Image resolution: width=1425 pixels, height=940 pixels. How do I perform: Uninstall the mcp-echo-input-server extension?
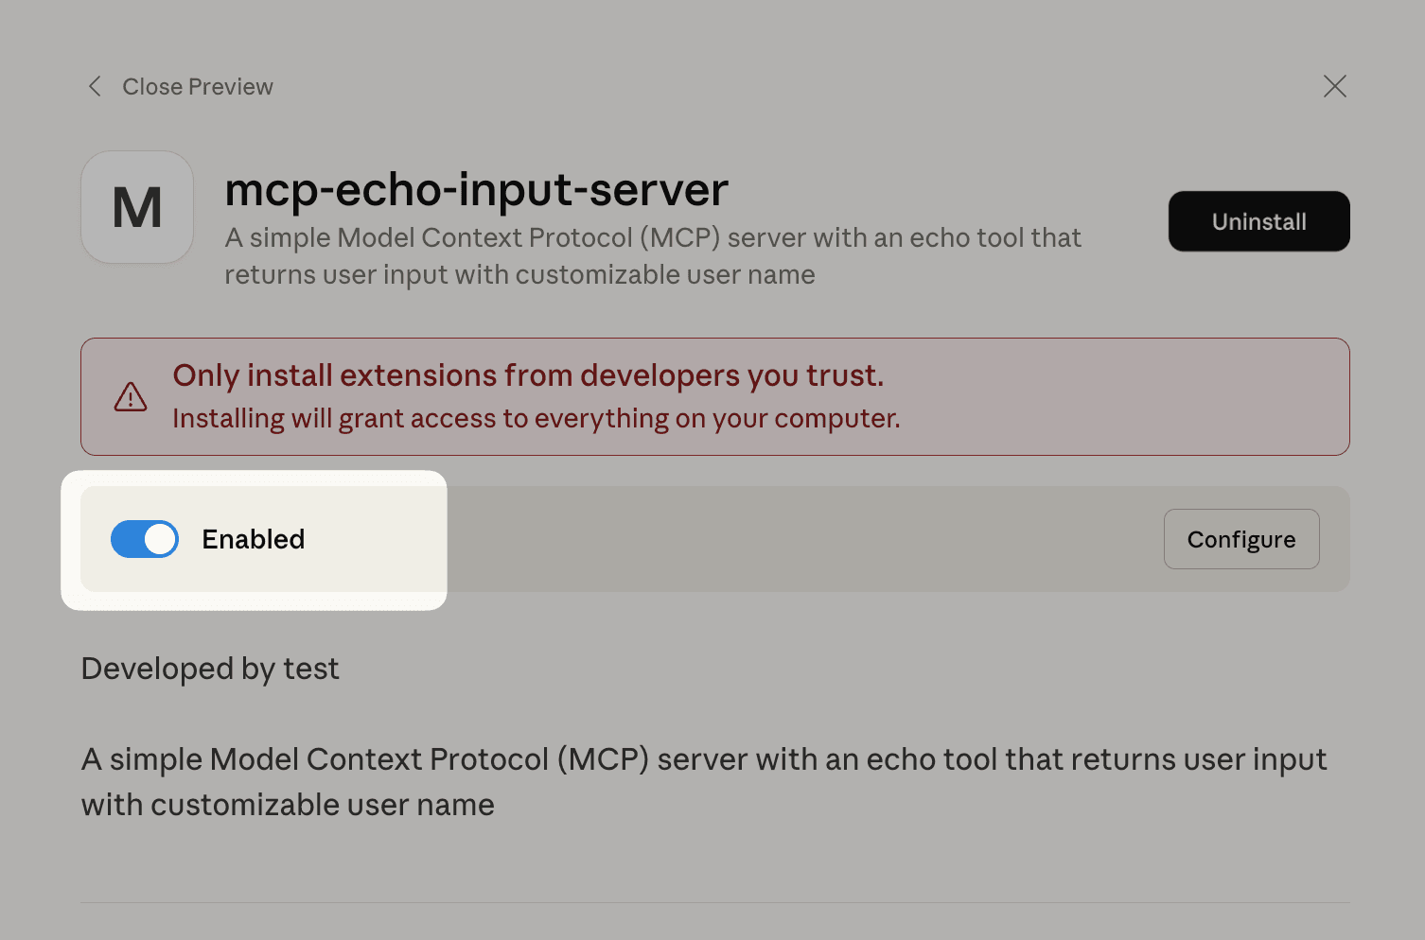[1258, 221]
